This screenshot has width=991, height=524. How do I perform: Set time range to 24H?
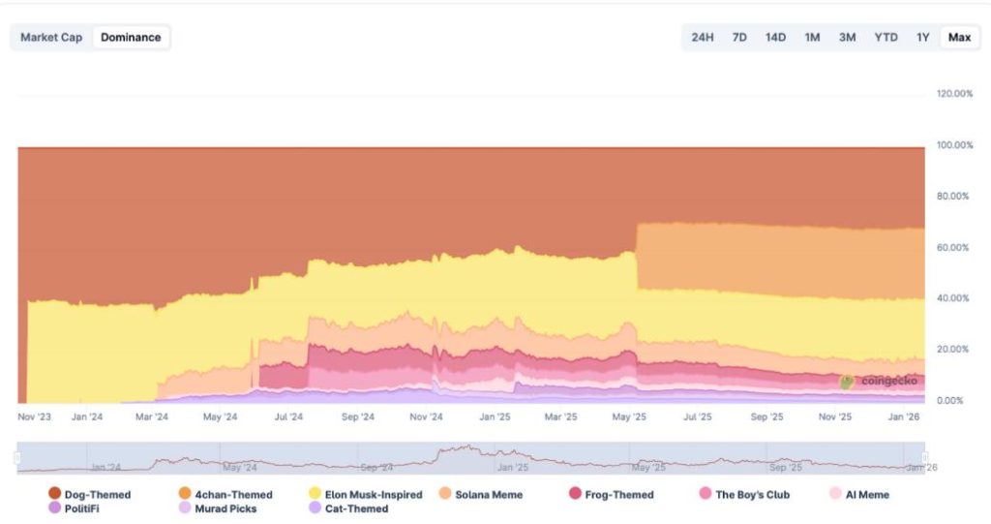pos(703,38)
